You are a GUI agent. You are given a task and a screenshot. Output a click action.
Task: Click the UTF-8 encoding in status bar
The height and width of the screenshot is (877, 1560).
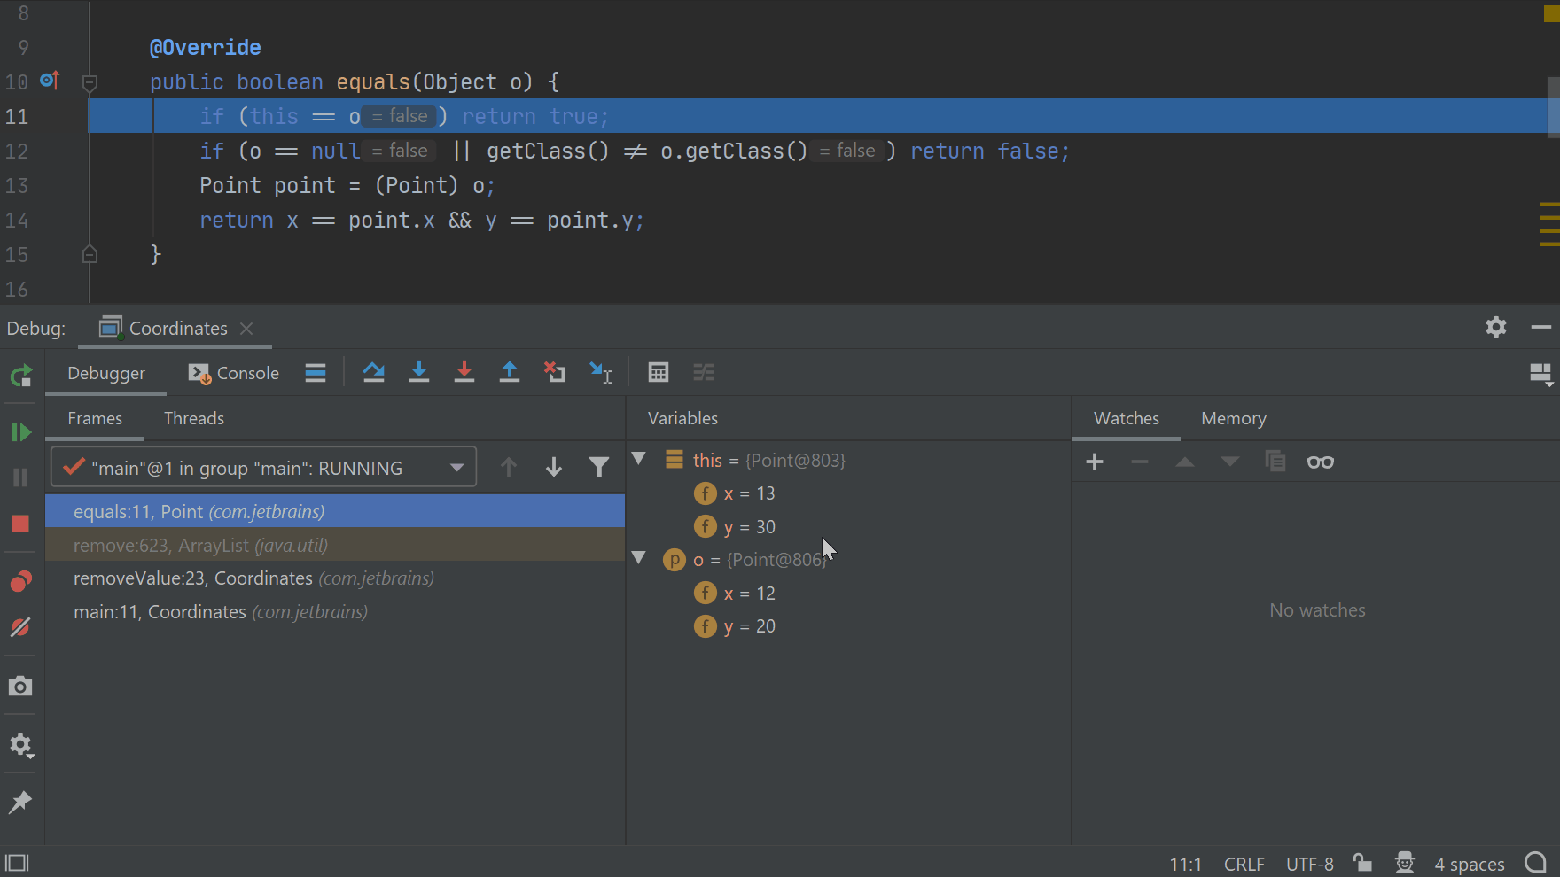(x=1309, y=864)
